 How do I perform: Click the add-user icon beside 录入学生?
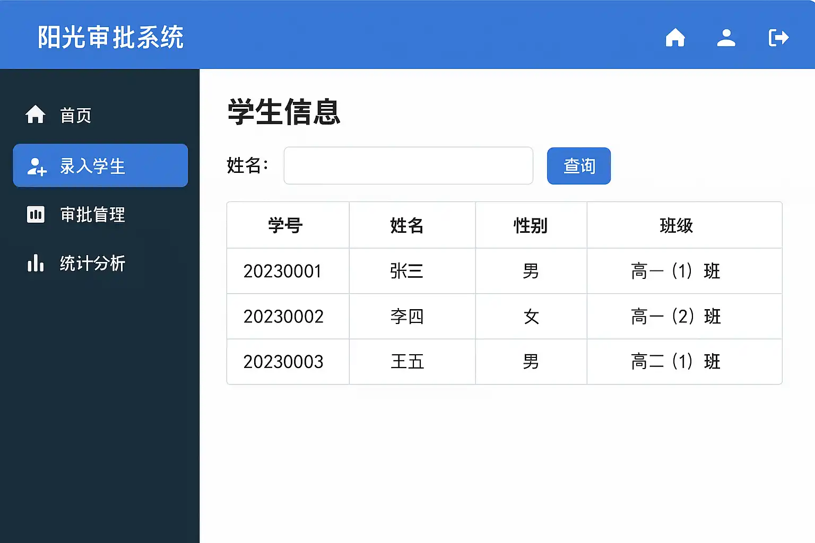coord(37,166)
